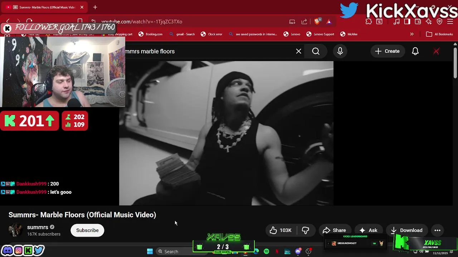Image resolution: width=458 pixels, height=257 pixels.
Task: Open the Windows Start menu
Action: click(x=150, y=251)
